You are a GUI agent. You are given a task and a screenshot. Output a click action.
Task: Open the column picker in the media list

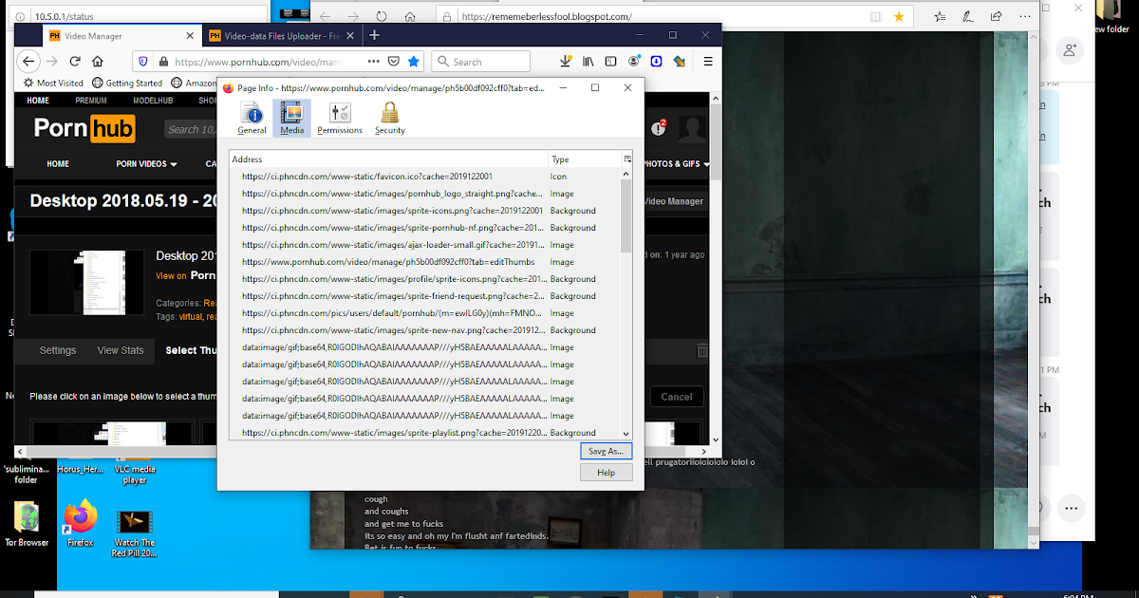[x=626, y=159]
